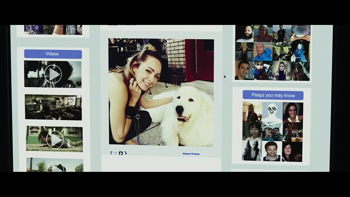Select bearded man in white shirt friend thumbnail

coord(244,34)
